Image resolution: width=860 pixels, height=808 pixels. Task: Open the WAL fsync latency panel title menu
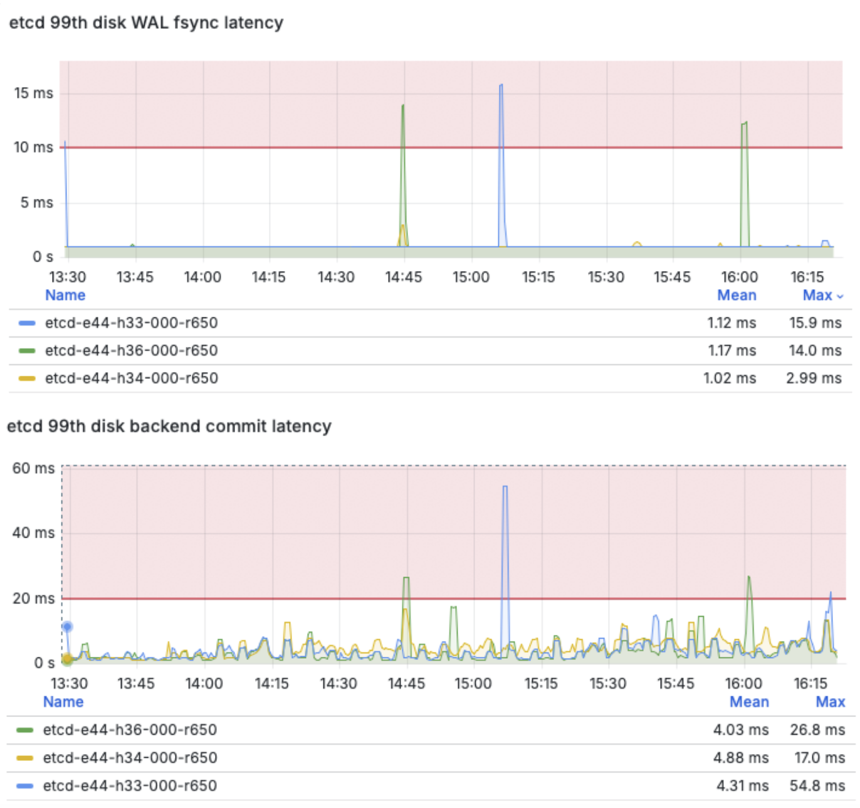click(x=146, y=23)
